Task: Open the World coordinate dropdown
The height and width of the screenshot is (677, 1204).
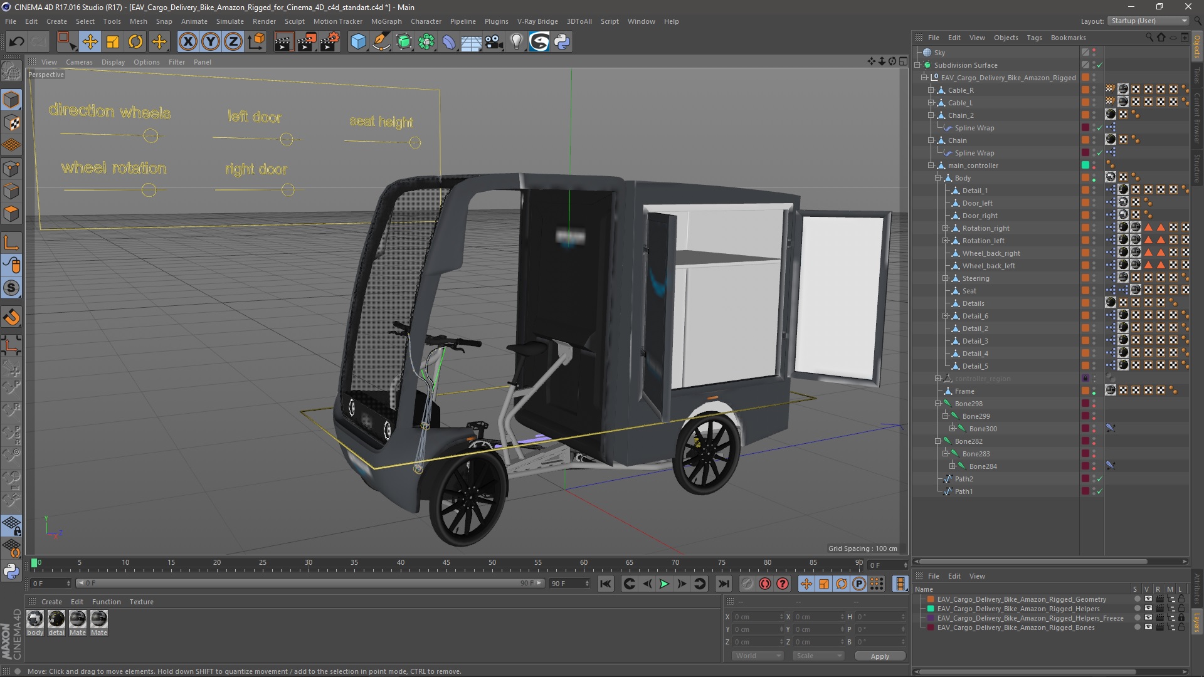Action: [x=758, y=656]
